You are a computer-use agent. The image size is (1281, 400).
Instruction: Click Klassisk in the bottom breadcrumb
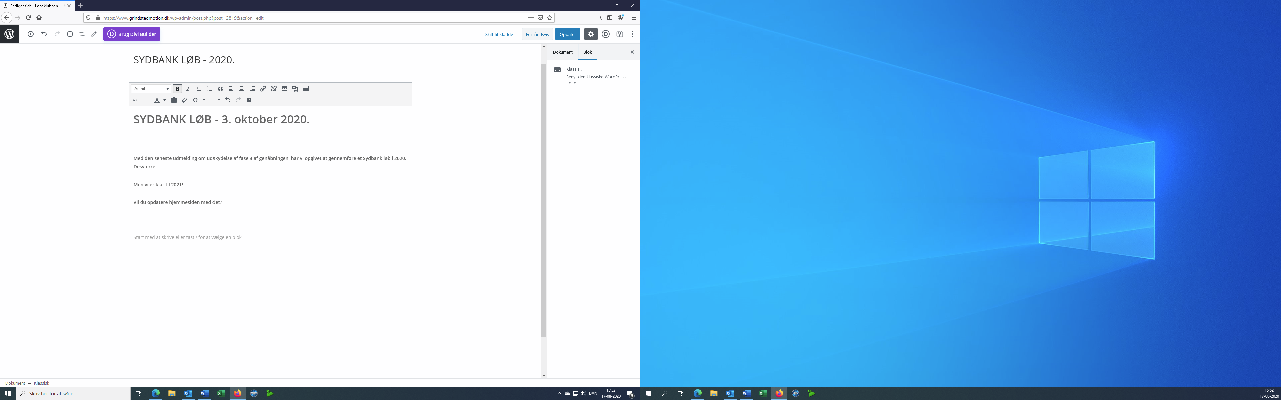pyautogui.click(x=42, y=383)
